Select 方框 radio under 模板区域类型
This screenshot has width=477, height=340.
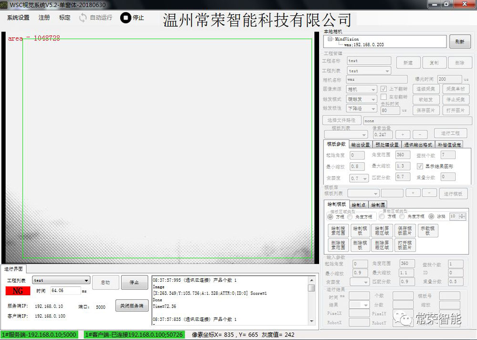coord(330,217)
